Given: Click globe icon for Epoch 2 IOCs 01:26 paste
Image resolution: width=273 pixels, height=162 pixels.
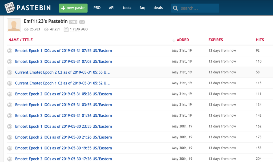Looking at the screenshot, I should pos(10,116).
